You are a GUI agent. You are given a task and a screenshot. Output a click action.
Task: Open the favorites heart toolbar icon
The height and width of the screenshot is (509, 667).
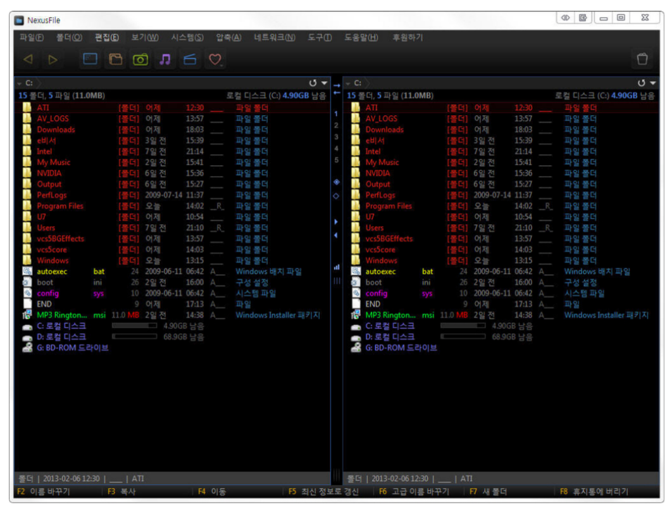(215, 59)
